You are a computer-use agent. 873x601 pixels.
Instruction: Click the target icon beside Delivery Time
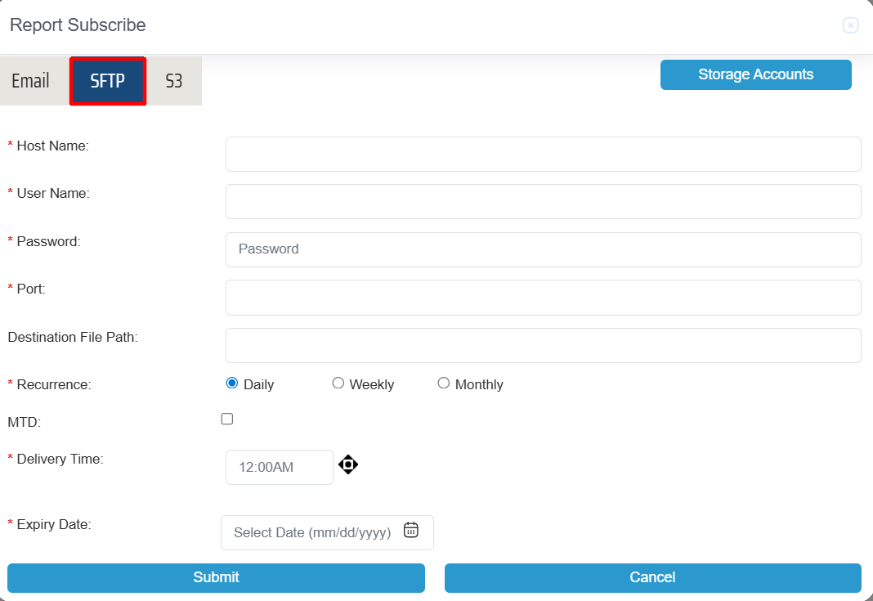348,465
